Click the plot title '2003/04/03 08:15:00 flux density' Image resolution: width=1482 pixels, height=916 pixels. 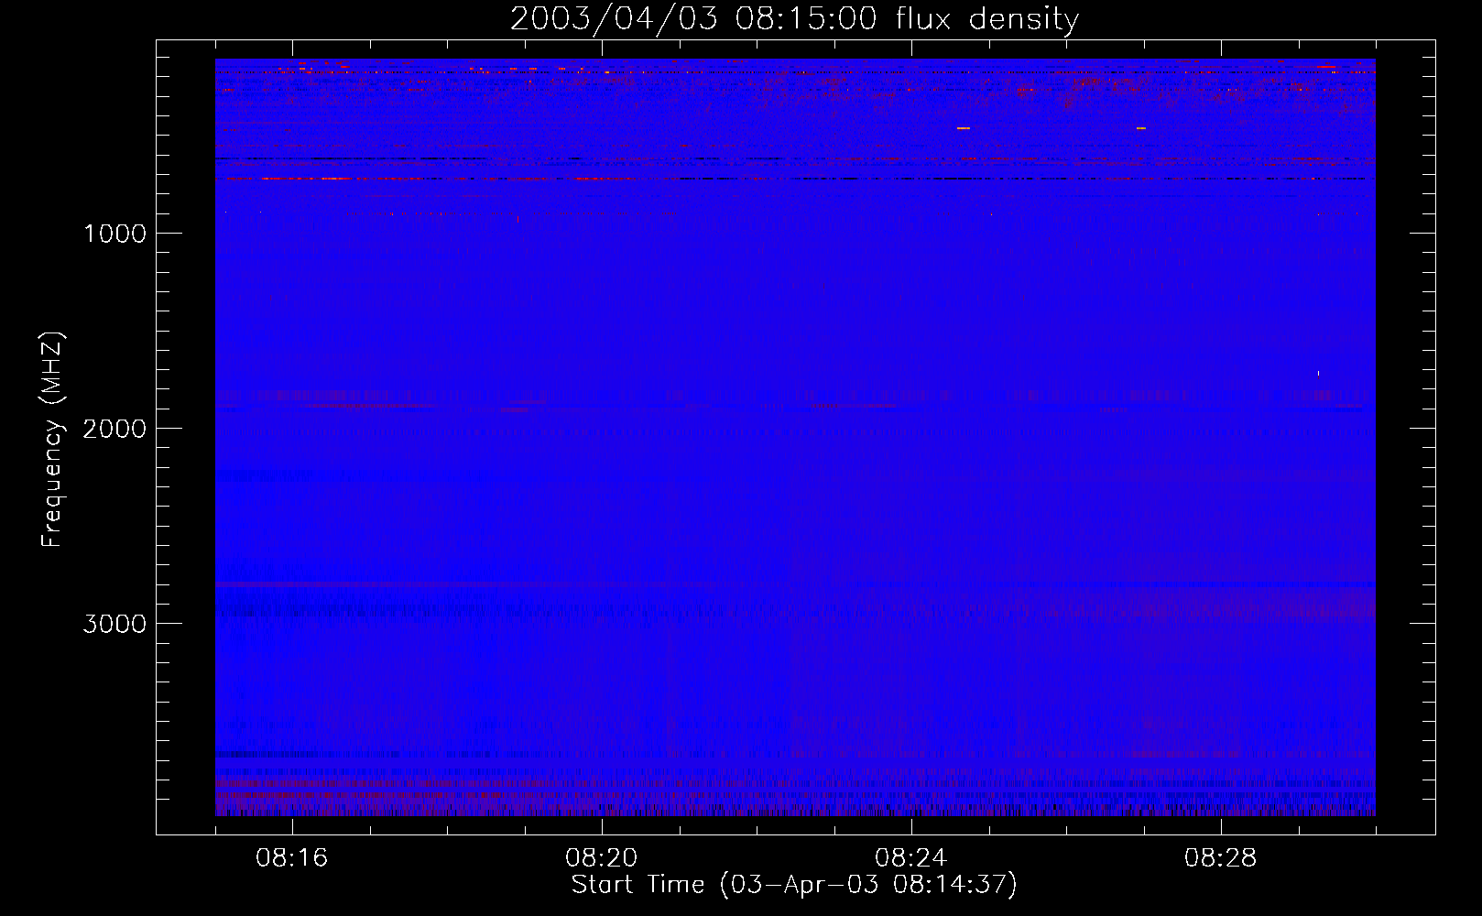[x=794, y=19]
